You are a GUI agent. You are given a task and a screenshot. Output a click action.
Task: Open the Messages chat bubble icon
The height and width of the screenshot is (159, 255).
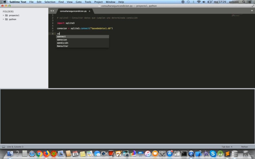[97, 154]
